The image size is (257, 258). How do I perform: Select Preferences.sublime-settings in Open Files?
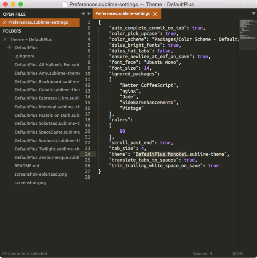coord(40,22)
